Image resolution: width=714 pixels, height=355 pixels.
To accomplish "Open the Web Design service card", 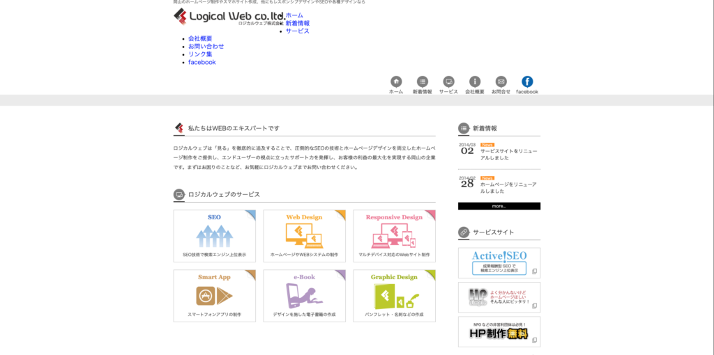I will (x=304, y=236).
